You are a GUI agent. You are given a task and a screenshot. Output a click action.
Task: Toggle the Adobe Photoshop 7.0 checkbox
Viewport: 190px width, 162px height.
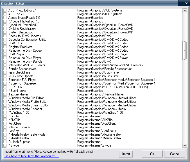point(5,21)
